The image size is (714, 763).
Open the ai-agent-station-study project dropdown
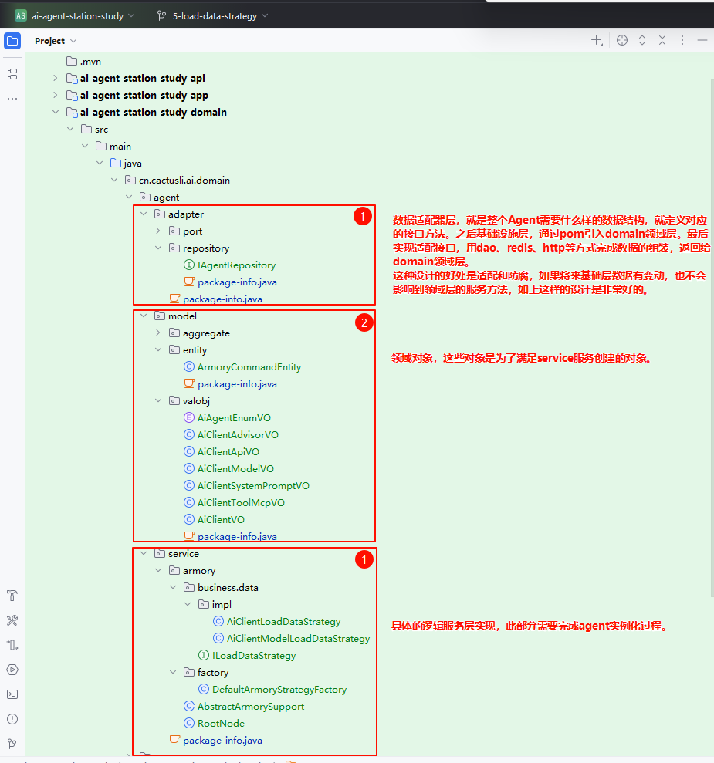pyautogui.click(x=76, y=15)
